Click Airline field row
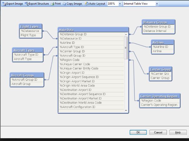This screenshot has width=189, height=141. (163, 51)
